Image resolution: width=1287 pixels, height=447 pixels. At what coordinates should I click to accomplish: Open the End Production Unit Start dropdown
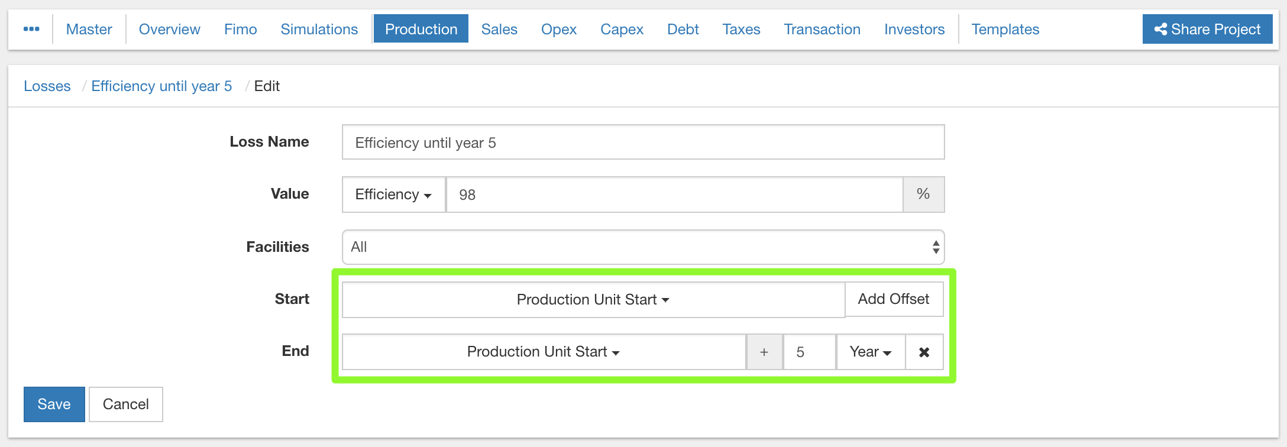point(543,352)
